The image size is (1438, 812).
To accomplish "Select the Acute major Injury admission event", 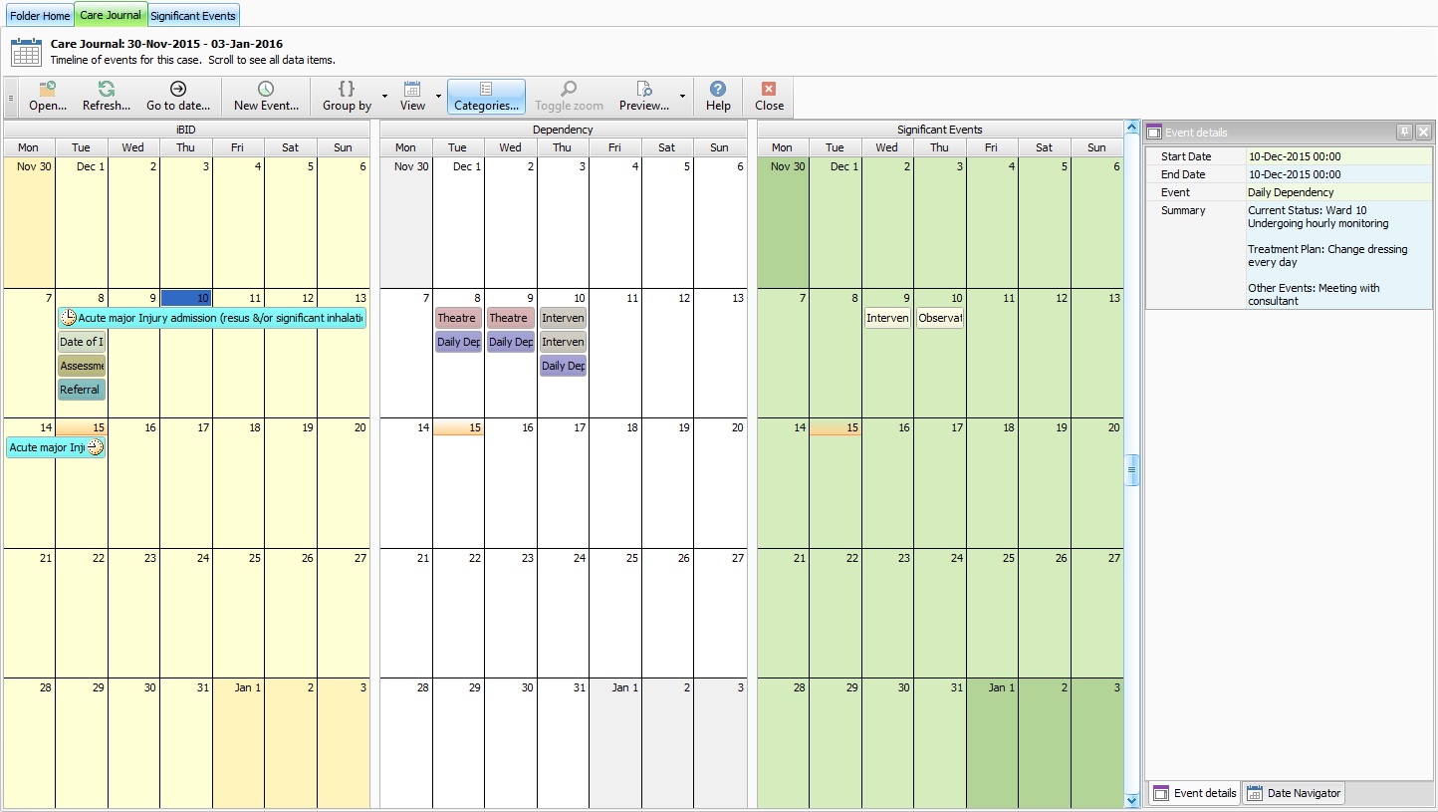I will 212,318.
